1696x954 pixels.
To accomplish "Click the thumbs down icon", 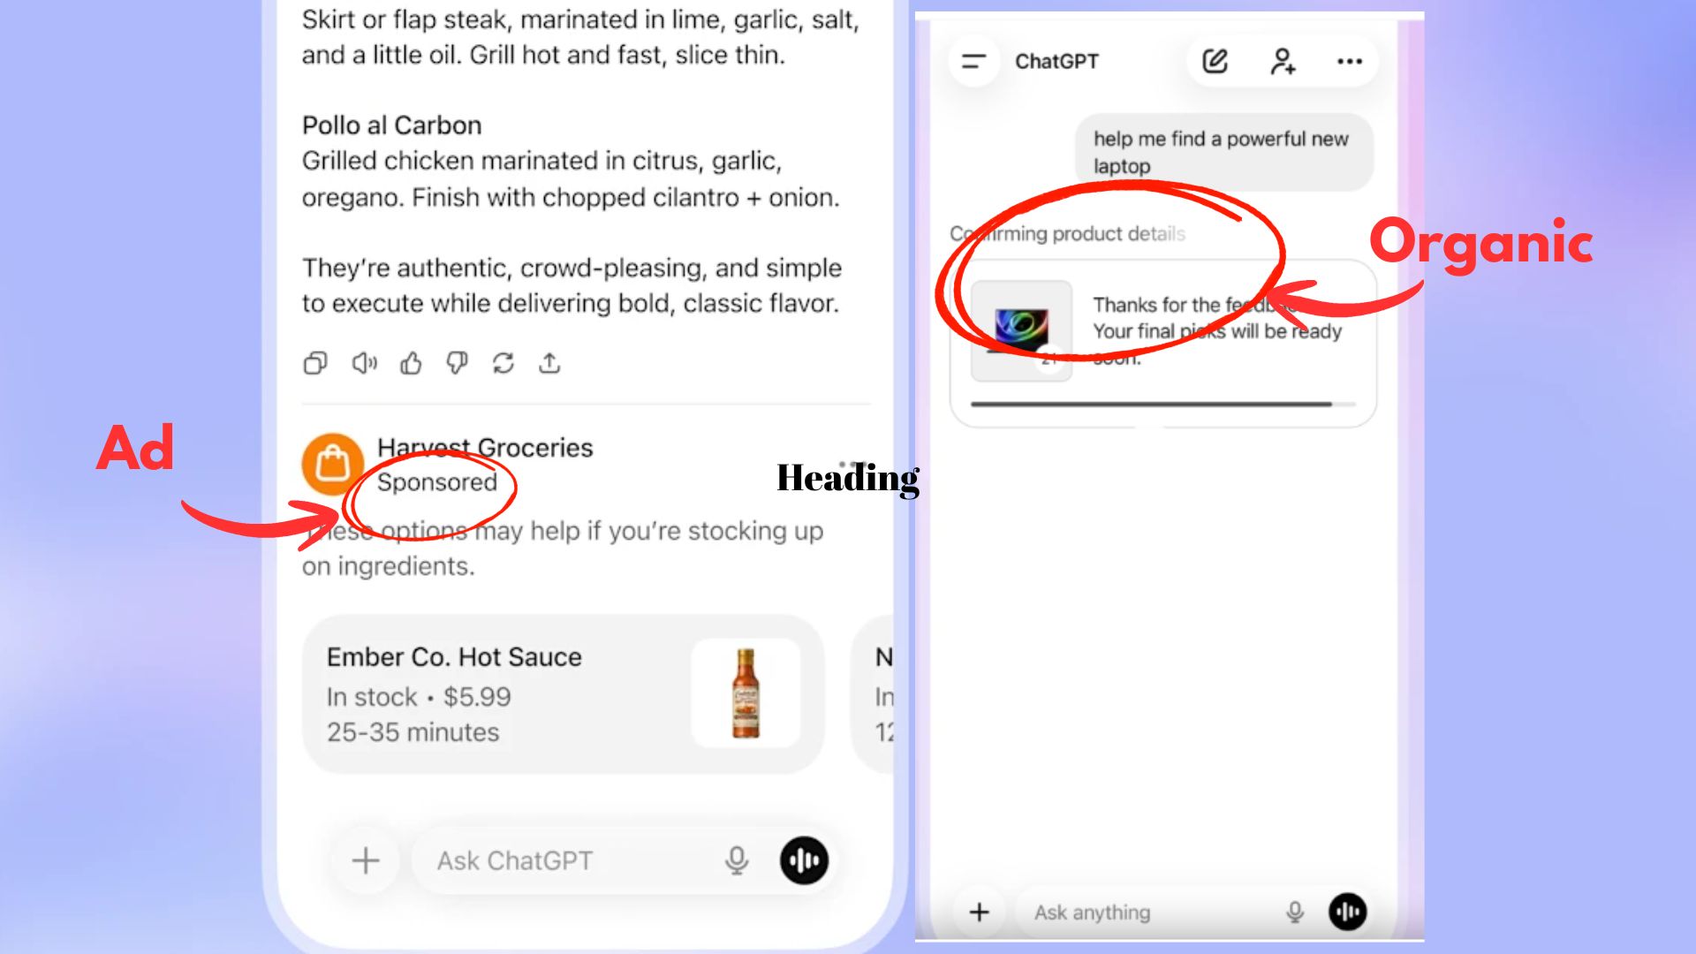I will [x=457, y=363].
